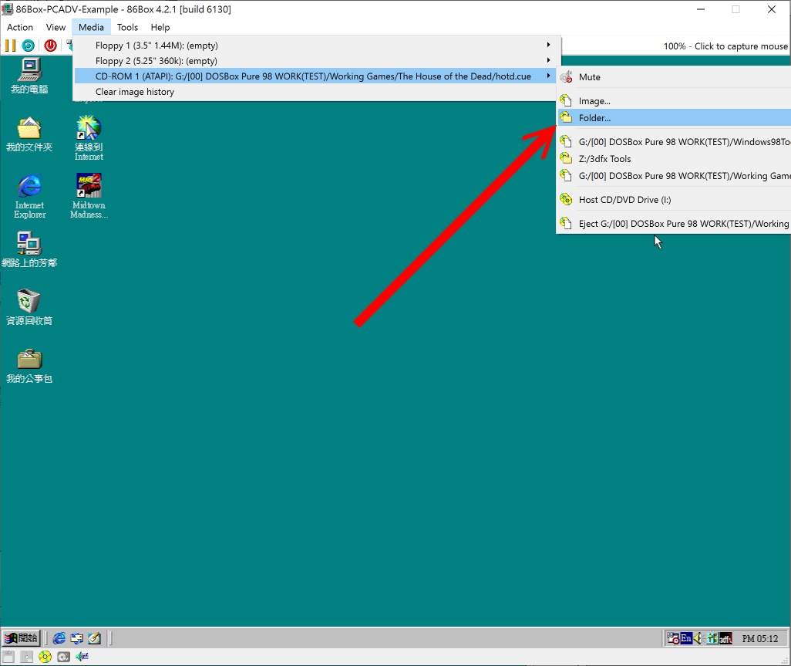791x666 pixels.
Task: Click the "Click to capture mouse" status text
Action: pos(741,46)
